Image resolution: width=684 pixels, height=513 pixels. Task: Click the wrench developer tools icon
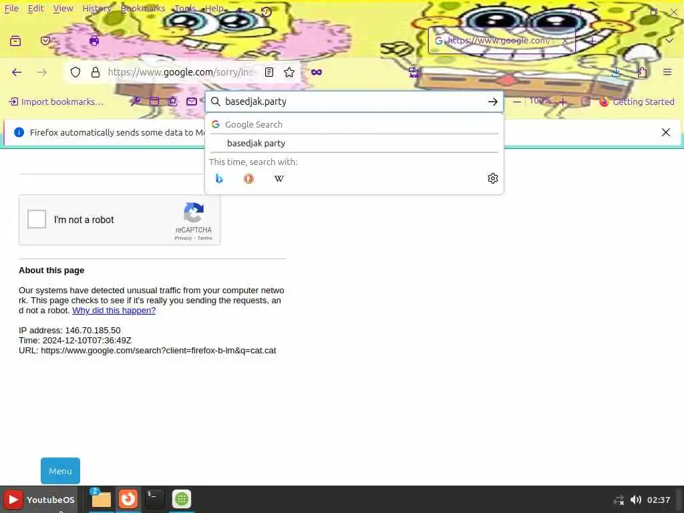[x=135, y=102]
